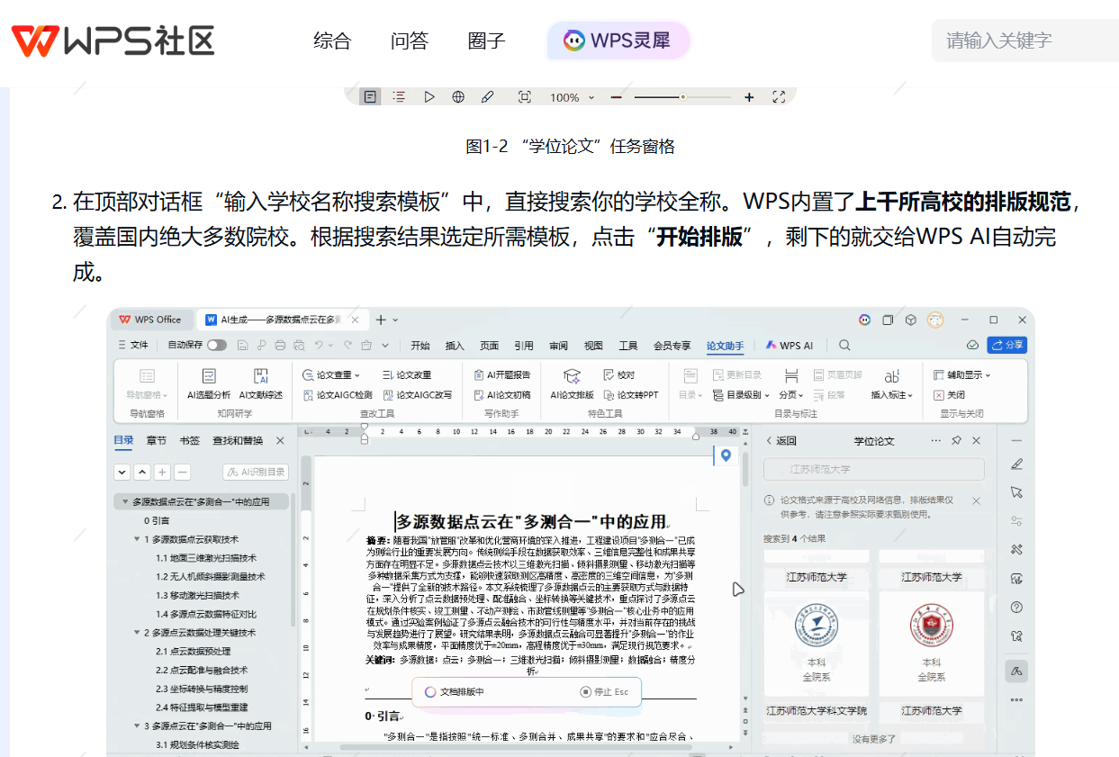Select outline item '2.2 点云配准与融合技术'
1119x757 pixels.
point(201,670)
